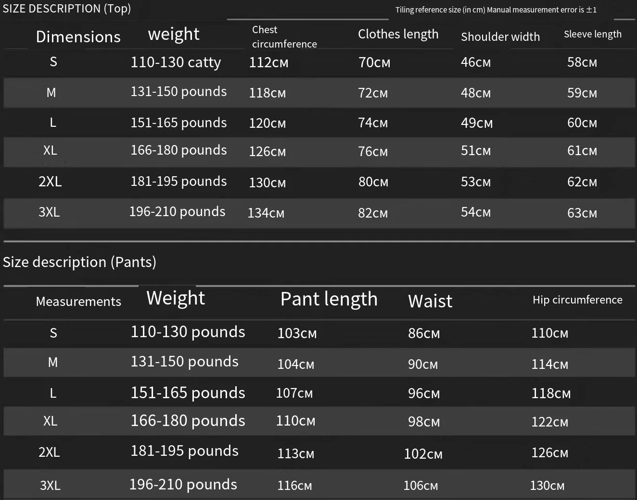Select the 63cm sleeve length value
This screenshot has height=500, width=637.
click(x=582, y=213)
